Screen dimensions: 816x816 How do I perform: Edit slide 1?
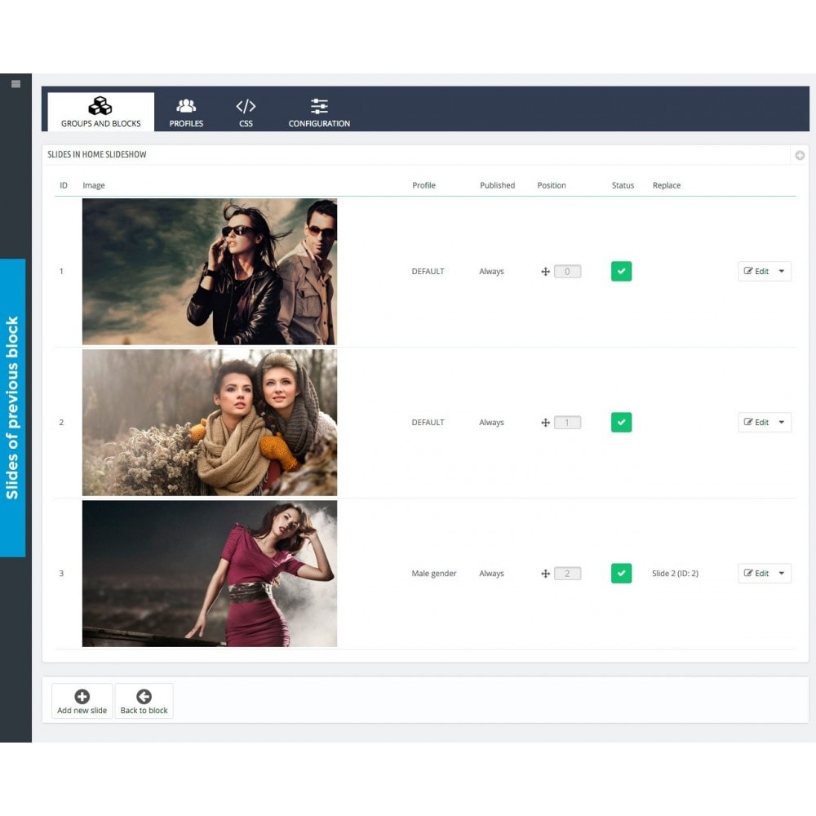[756, 271]
